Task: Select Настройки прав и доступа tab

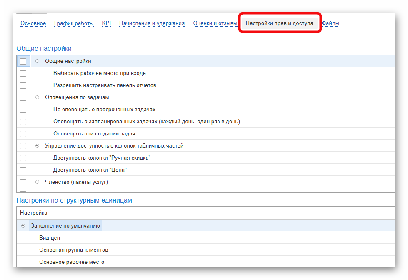Action: [x=279, y=23]
